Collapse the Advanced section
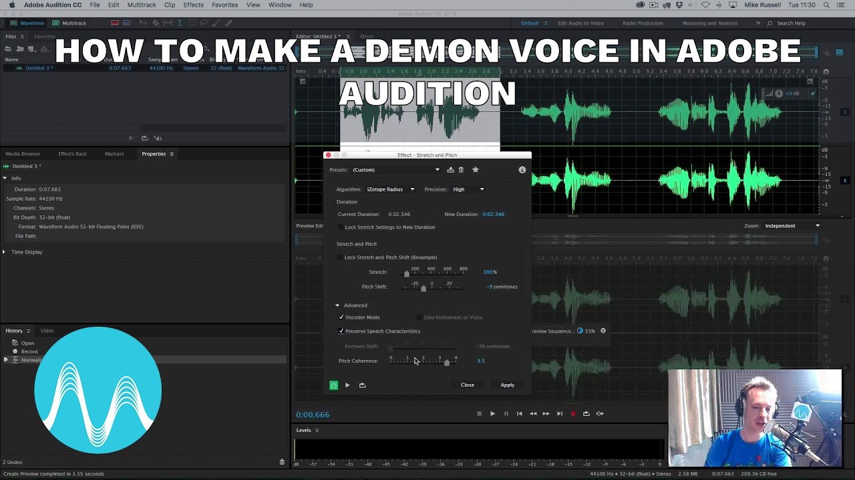855x480 pixels. pyautogui.click(x=337, y=305)
